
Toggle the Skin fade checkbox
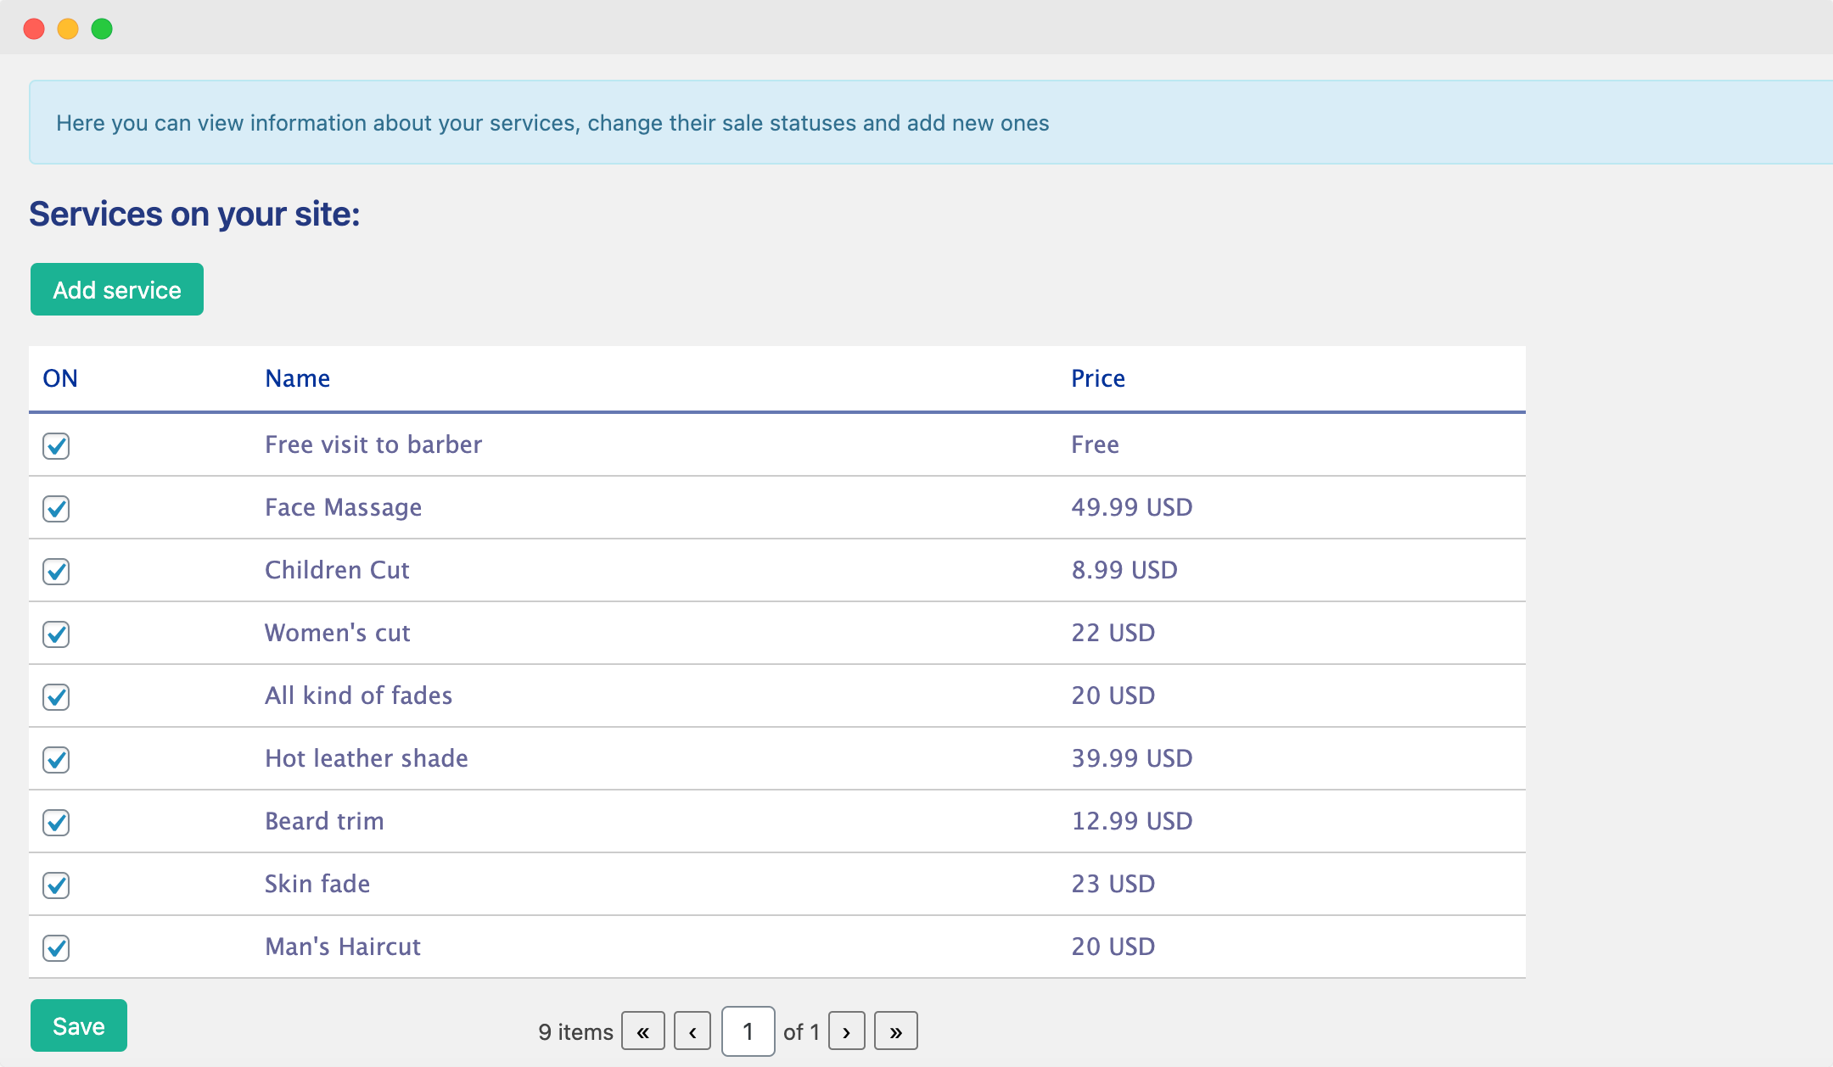56,885
